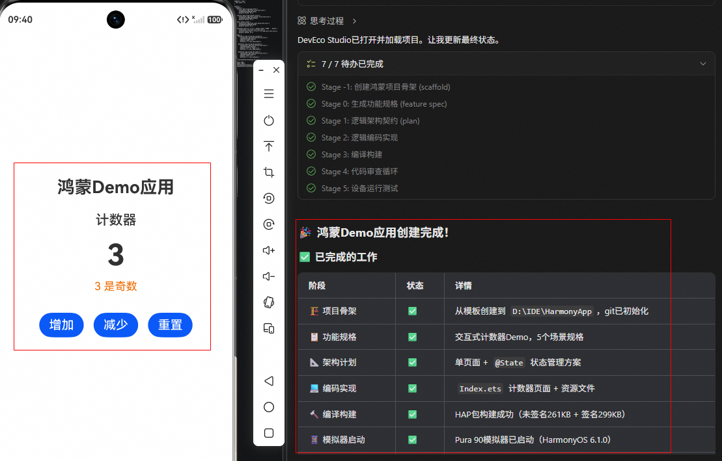This screenshot has width=722, height=461.
Task: Click the green check emoji beside 已完成的工作
Action: click(x=305, y=257)
